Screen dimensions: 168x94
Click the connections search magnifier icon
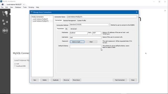click(x=146, y=53)
